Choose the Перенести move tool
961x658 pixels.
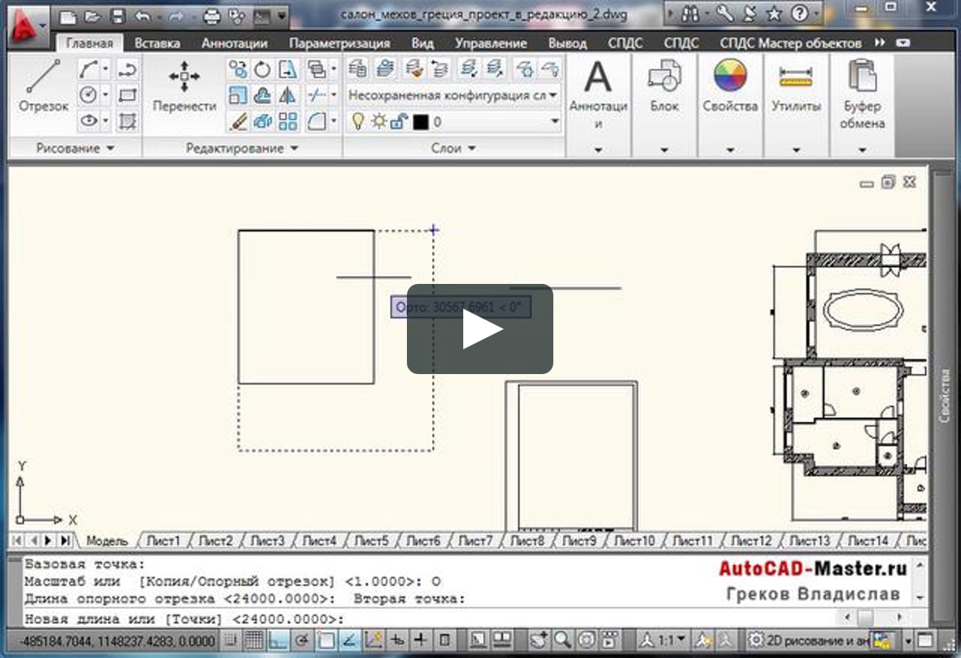(185, 86)
